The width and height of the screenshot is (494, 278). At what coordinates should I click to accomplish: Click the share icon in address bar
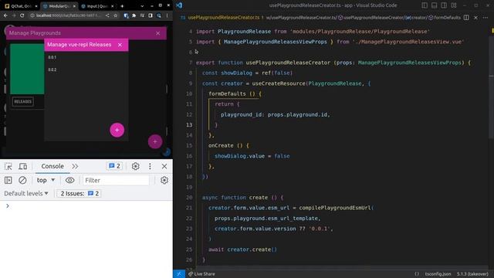[x=107, y=15]
